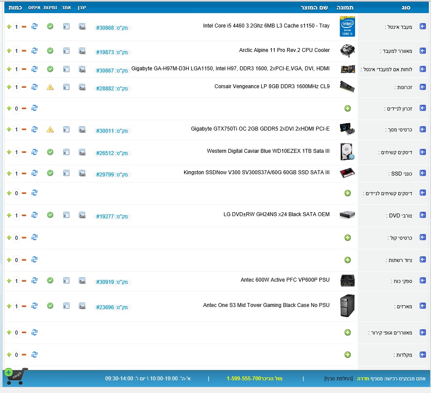This screenshot has height=393, width=431.
Task: Add a product to כרטיסי קול with green plus
Action: pyautogui.click(x=348, y=238)
